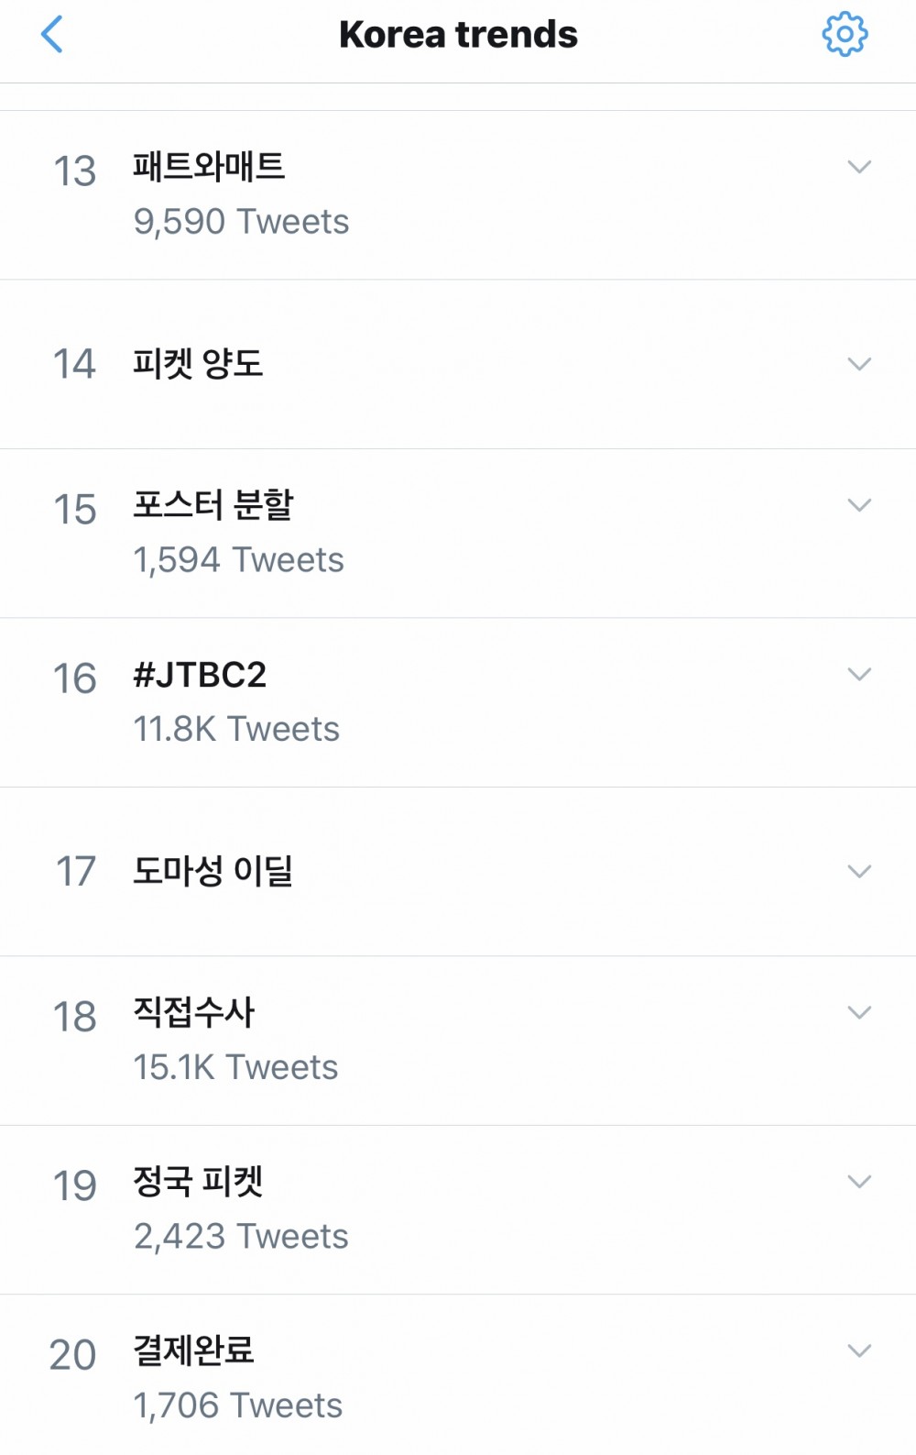Open trends settings gear icon
Viewport: 916px width, 1455px height.
845,35
